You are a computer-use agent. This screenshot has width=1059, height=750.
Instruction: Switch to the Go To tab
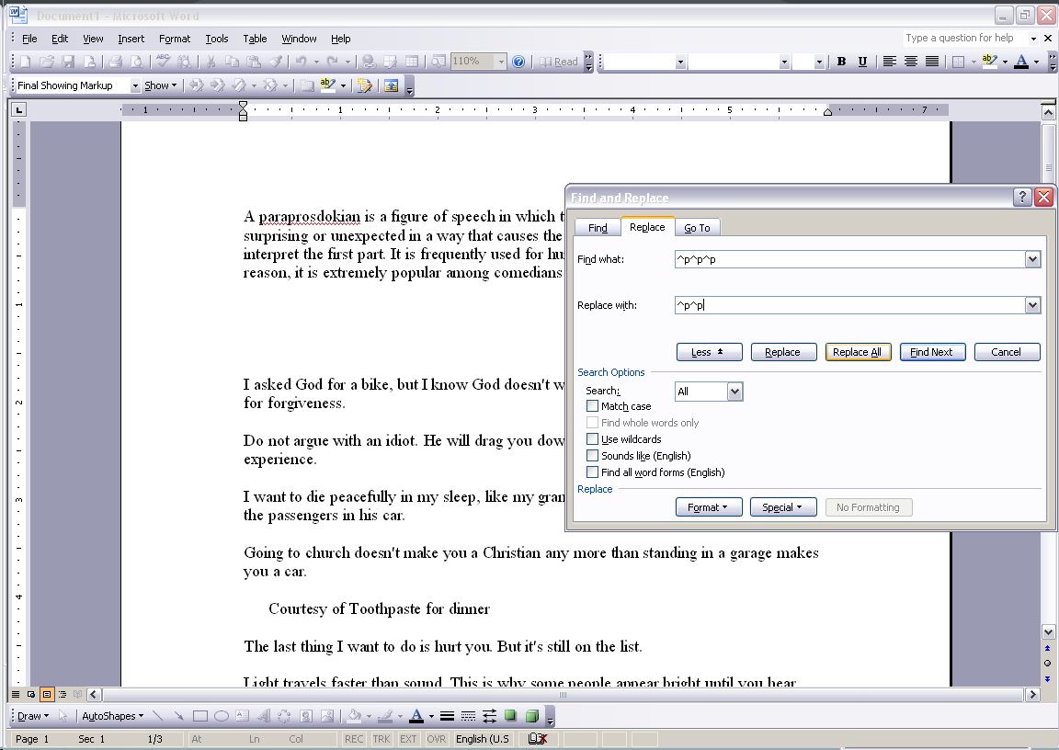click(698, 227)
